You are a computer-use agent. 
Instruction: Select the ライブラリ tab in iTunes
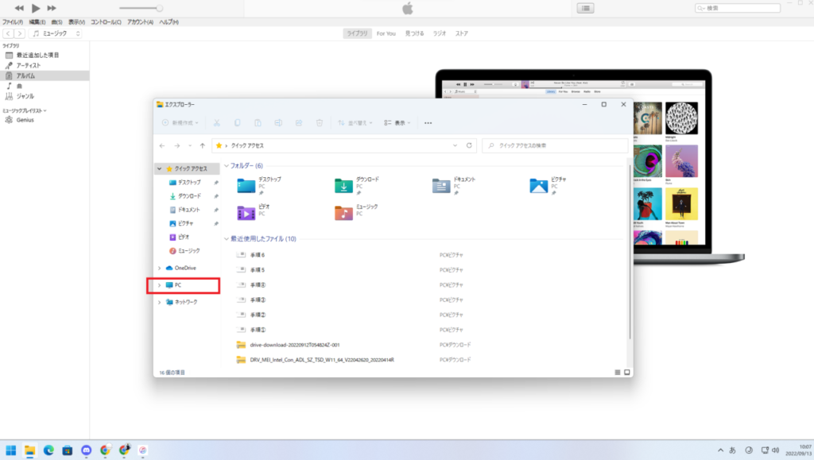point(357,33)
